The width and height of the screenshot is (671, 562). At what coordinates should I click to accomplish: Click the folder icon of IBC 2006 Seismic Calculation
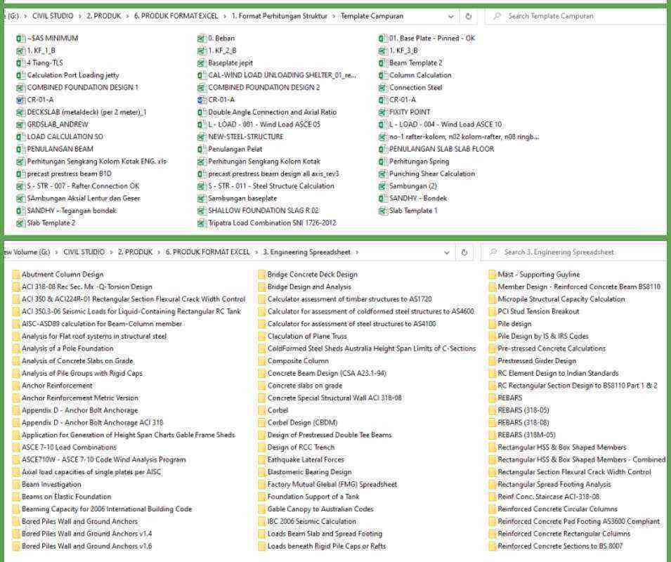coord(261,522)
